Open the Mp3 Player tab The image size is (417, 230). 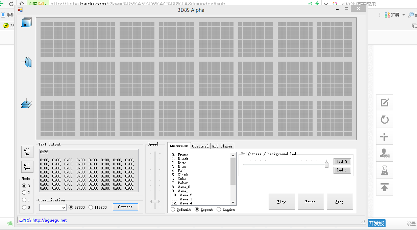tap(222, 146)
